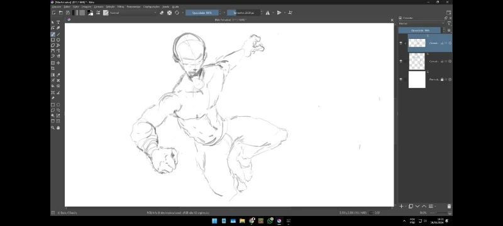Open the Camada menu
Viewport: 503px width, 226px height.
tap(99, 6)
